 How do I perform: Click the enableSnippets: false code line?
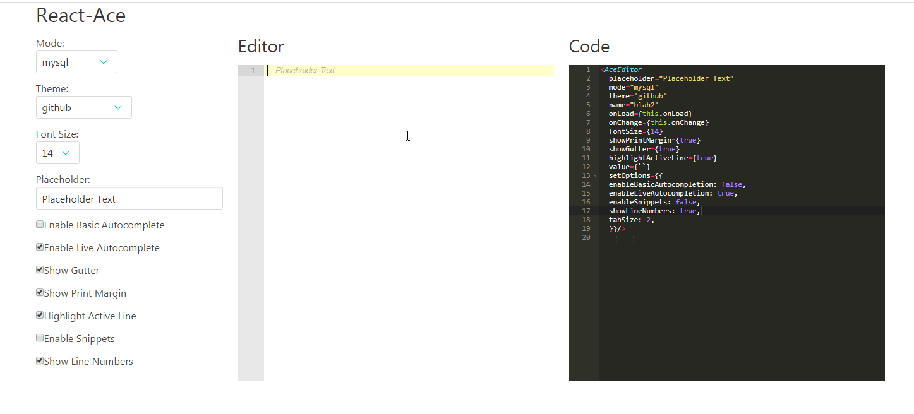[654, 202]
